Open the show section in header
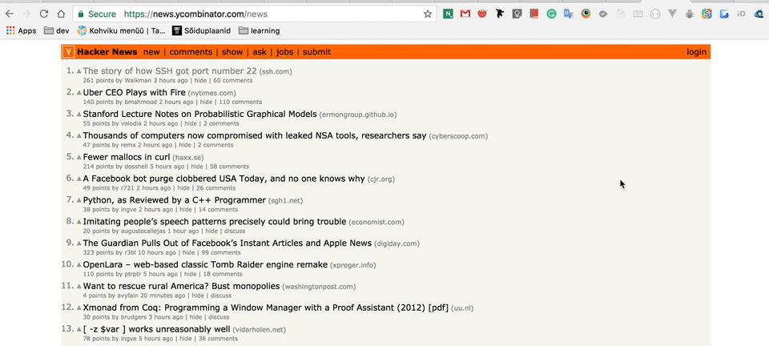769x346 pixels. click(x=232, y=52)
